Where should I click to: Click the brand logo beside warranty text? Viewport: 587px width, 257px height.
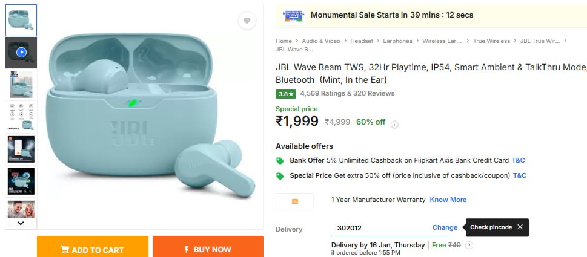295,201
